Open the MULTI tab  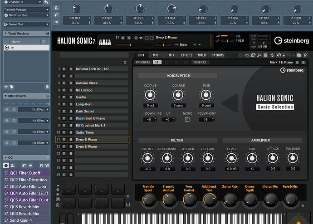tap(202, 55)
